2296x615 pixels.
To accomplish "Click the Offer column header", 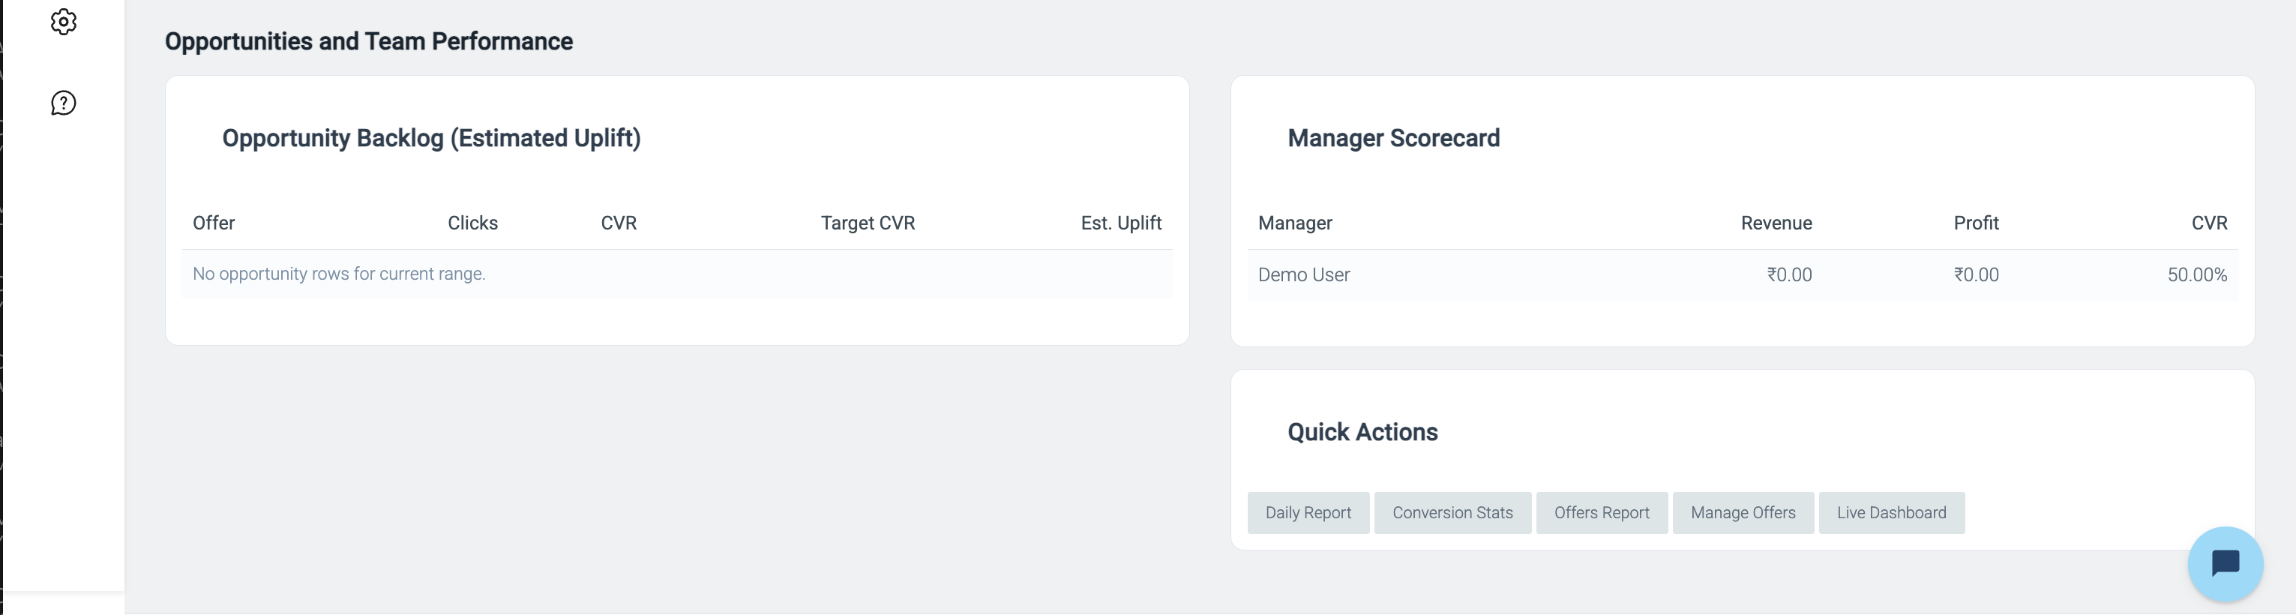I will pyautogui.click(x=214, y=223).
